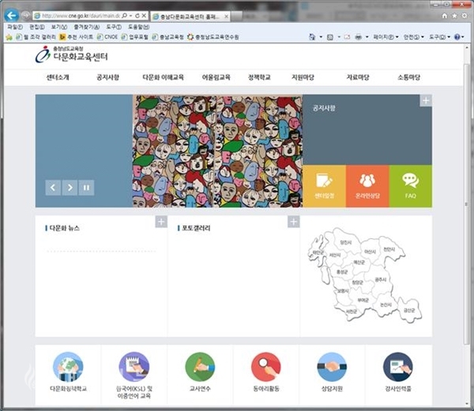Viewport: 474px width, 411px height.
Task: Open the 강사인력풀 circular icon
Action: 398,368
